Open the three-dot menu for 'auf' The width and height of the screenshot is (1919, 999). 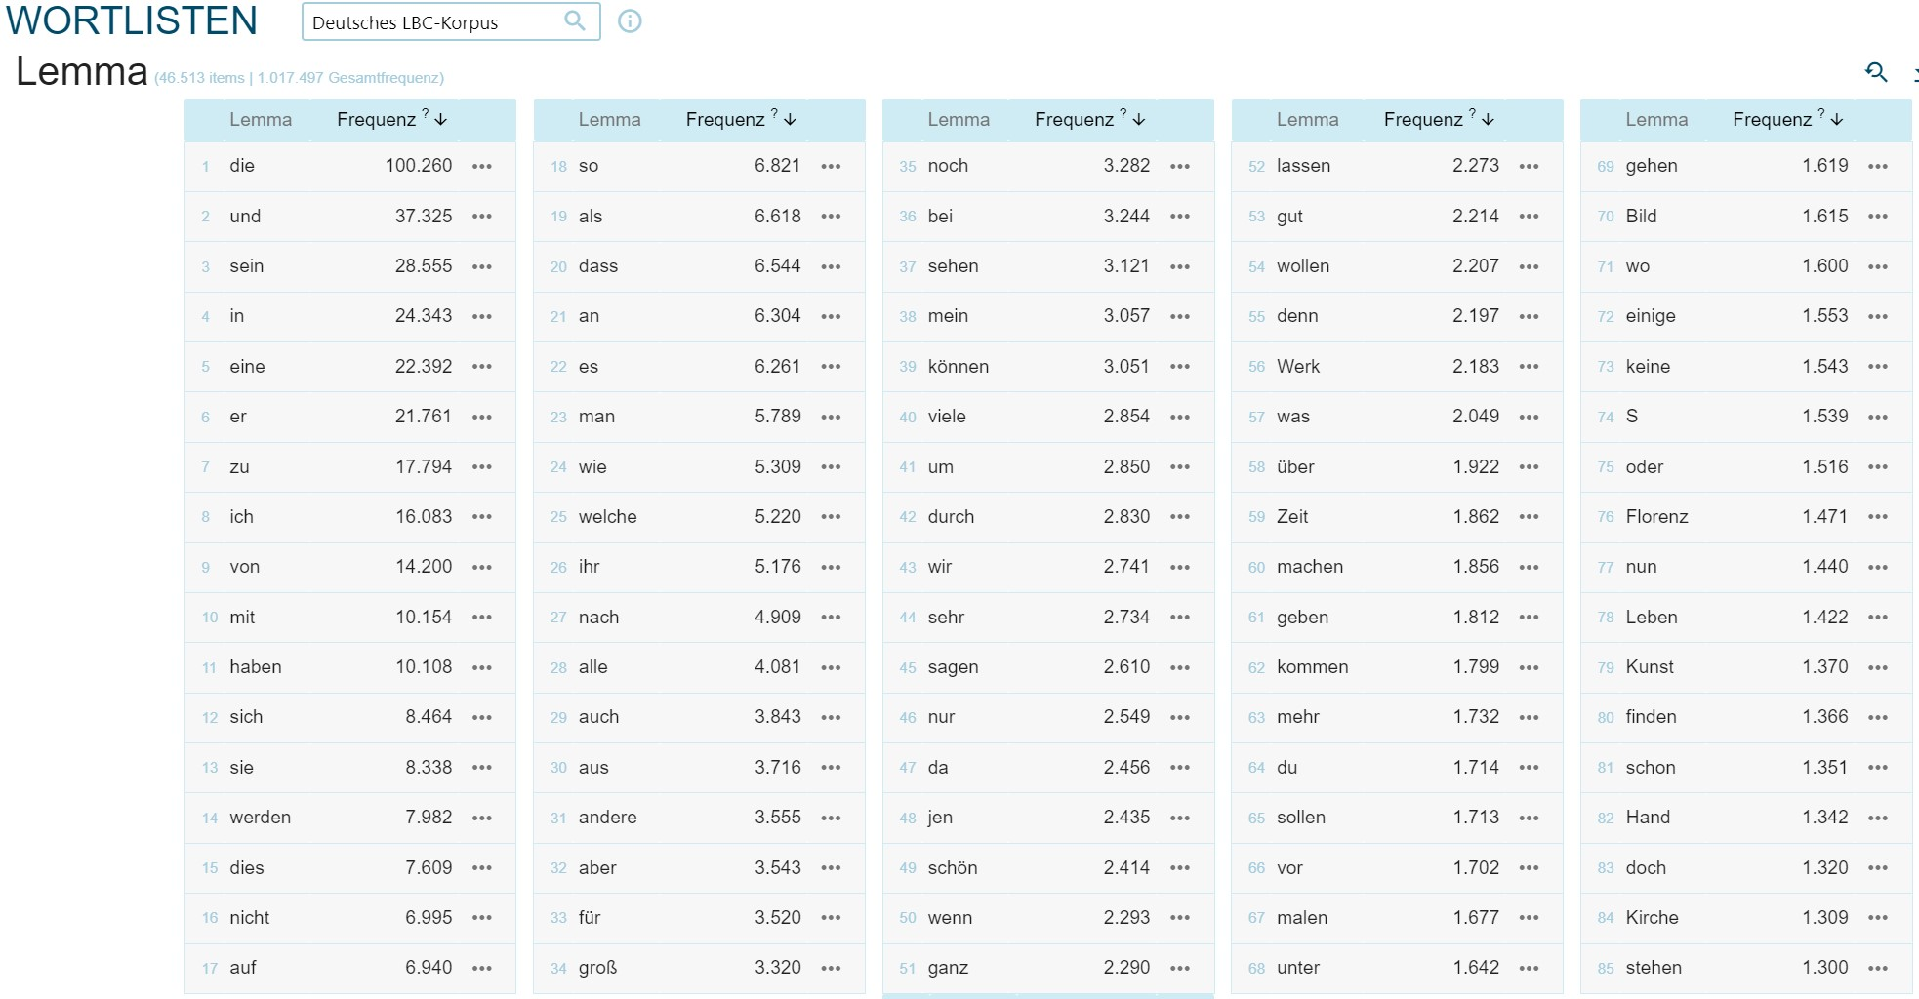(x=482, y=968)
